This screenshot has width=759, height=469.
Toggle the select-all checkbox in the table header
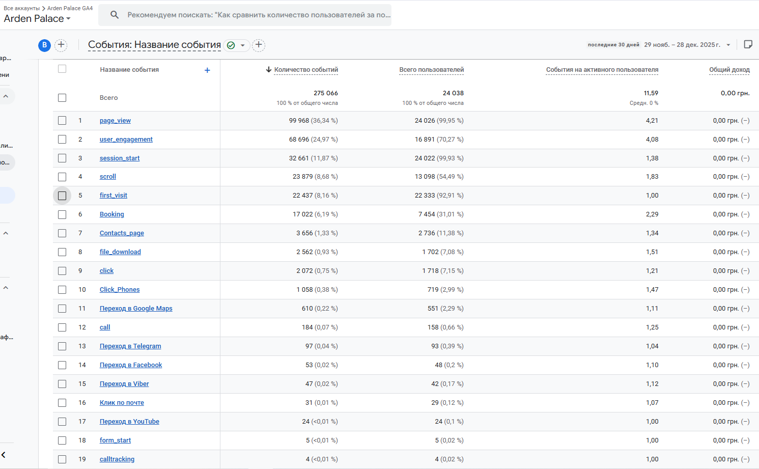[62, 69]
